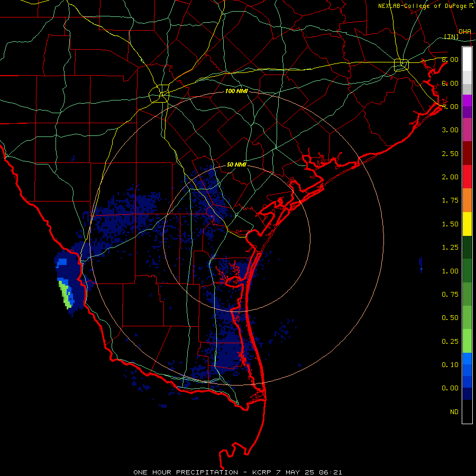Pick the bright magenta swatch on the scale
The height and width of the screenshot is (476, 476).
coord(467,100)
